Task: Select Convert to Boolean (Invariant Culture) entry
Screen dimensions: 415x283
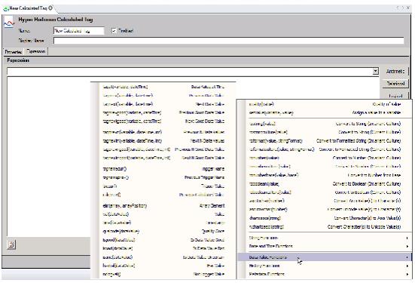Action: click(325, 183)
